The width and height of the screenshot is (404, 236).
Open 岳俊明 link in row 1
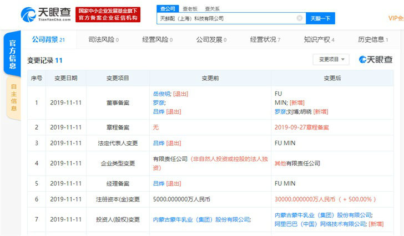(161, 94)
